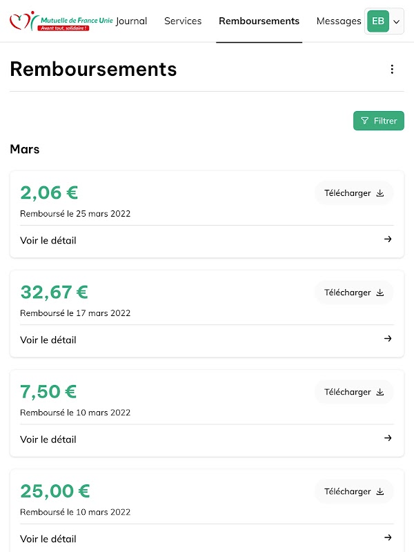This screenshot has width=414, height=552.
Task: Open the Filtrer filter options
Action: point(379,121)
